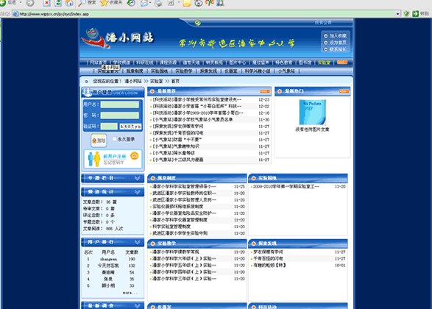Image resolution: width=432 pixels, height=309 pixels.
Task: Click the browser Refresh icon
Action: click(x=58, y=3)
